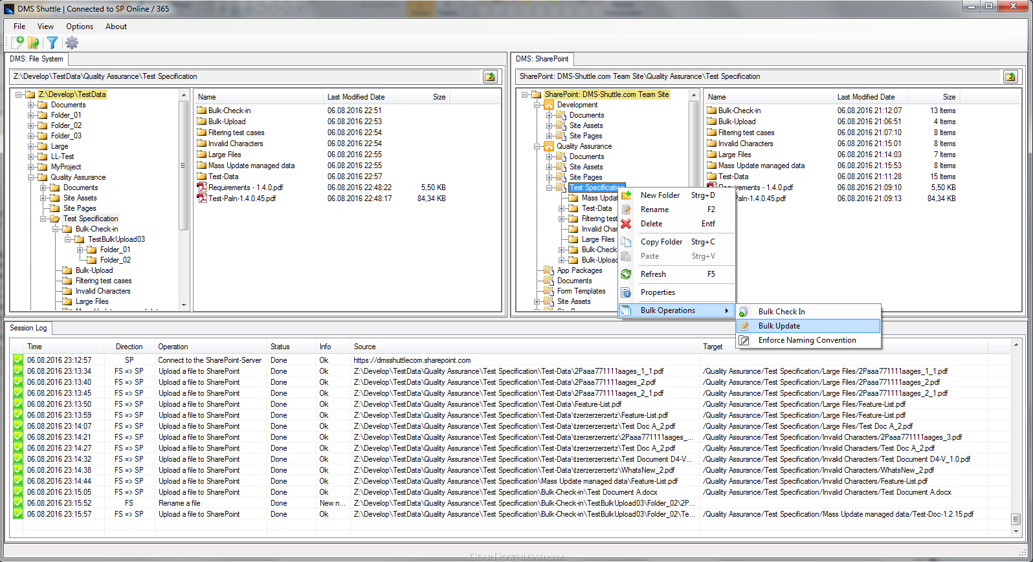Image resolution: width=1033 pixels, height=562 pixels.
Task: Sort Session Log by Status column header
Action: [291, 347]
